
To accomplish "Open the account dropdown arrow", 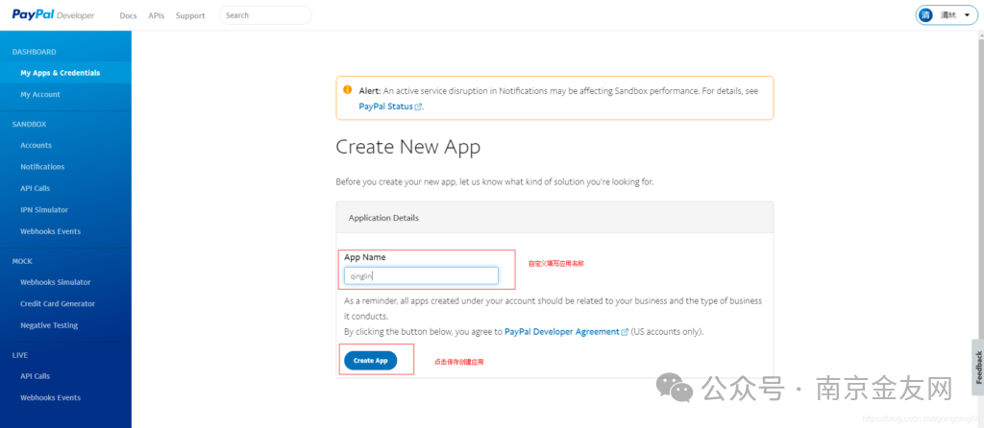I will (966, 15).
